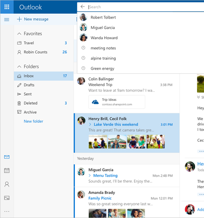The width and height of the screenshot is (204, 218).
Task: Choose recent search alpine training
Action: coord(140,58)
